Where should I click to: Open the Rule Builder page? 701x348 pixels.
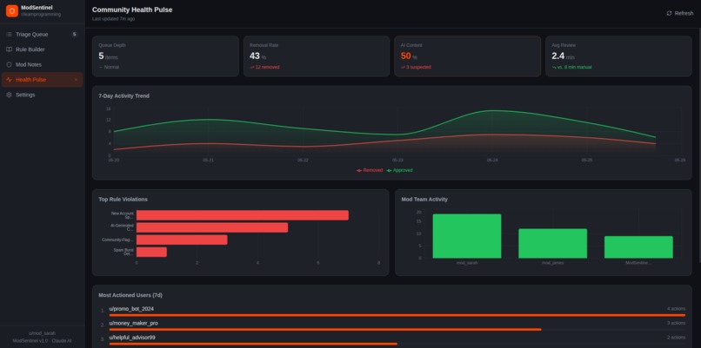(x=42, y=49)
